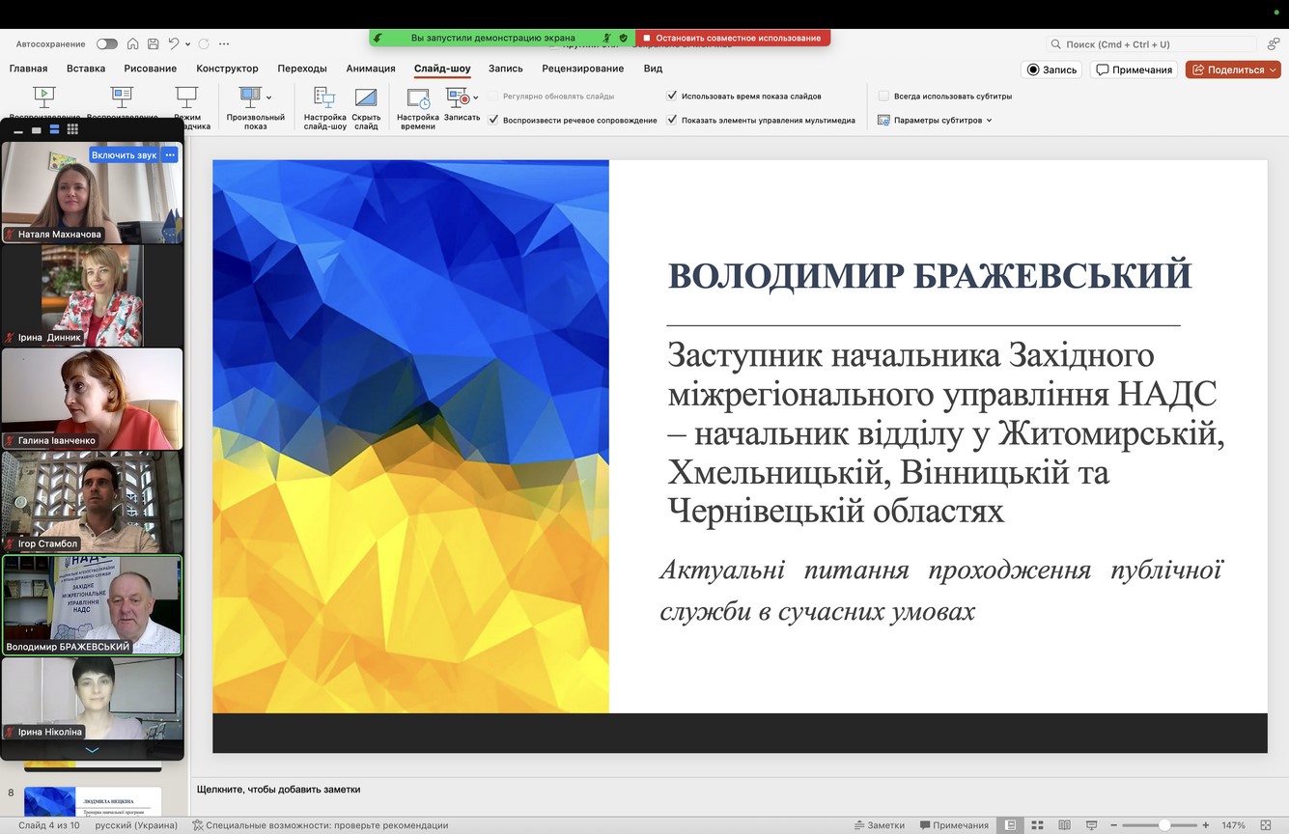Screen dimensions: 1289x834
Task: Click the Hide Slide (Скрыть слайд) icon
Action: coord(366,98)
